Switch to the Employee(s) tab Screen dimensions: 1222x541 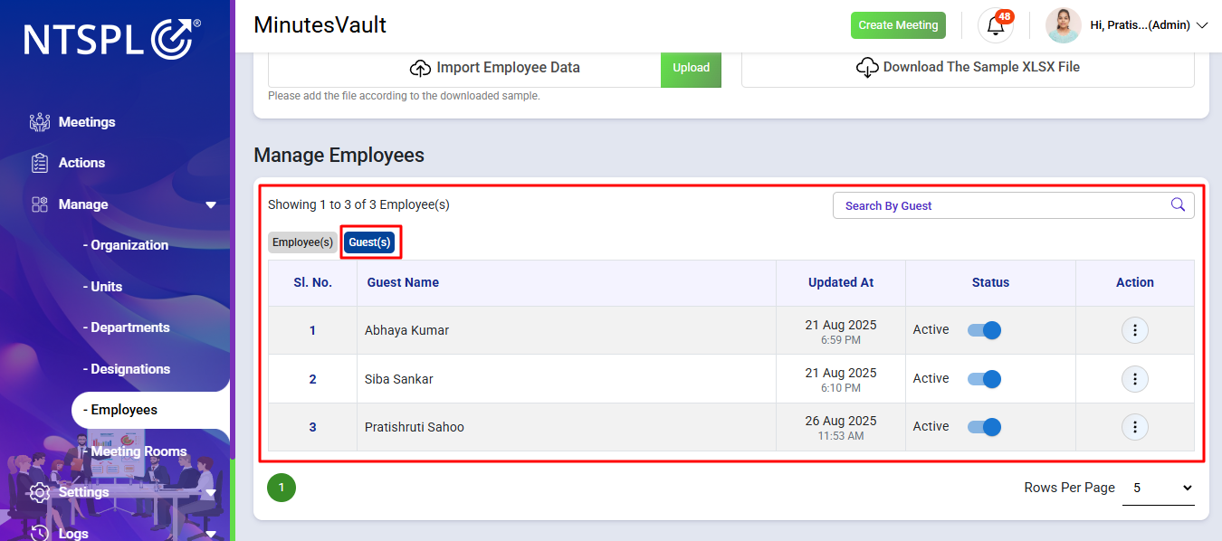tap(302, 242)
